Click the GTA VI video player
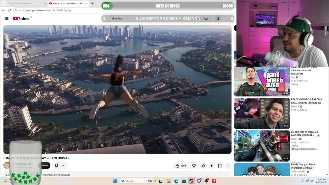This screenshot has height=185, width=329. click(117, 89)
